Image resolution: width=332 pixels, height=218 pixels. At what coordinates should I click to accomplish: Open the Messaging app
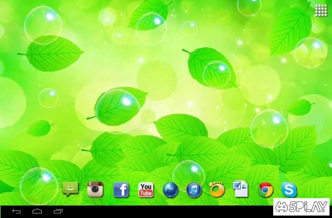click(x=70, y=189)
